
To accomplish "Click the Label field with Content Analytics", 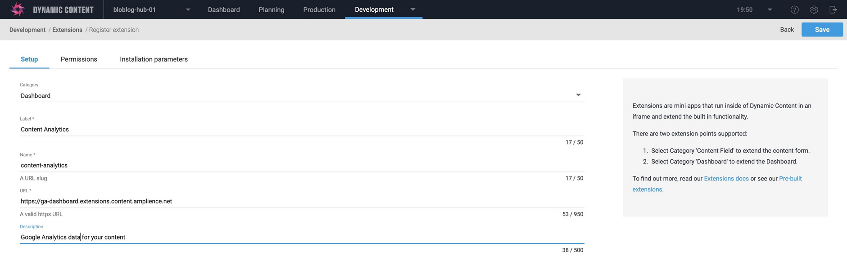I will click(302, 129).
